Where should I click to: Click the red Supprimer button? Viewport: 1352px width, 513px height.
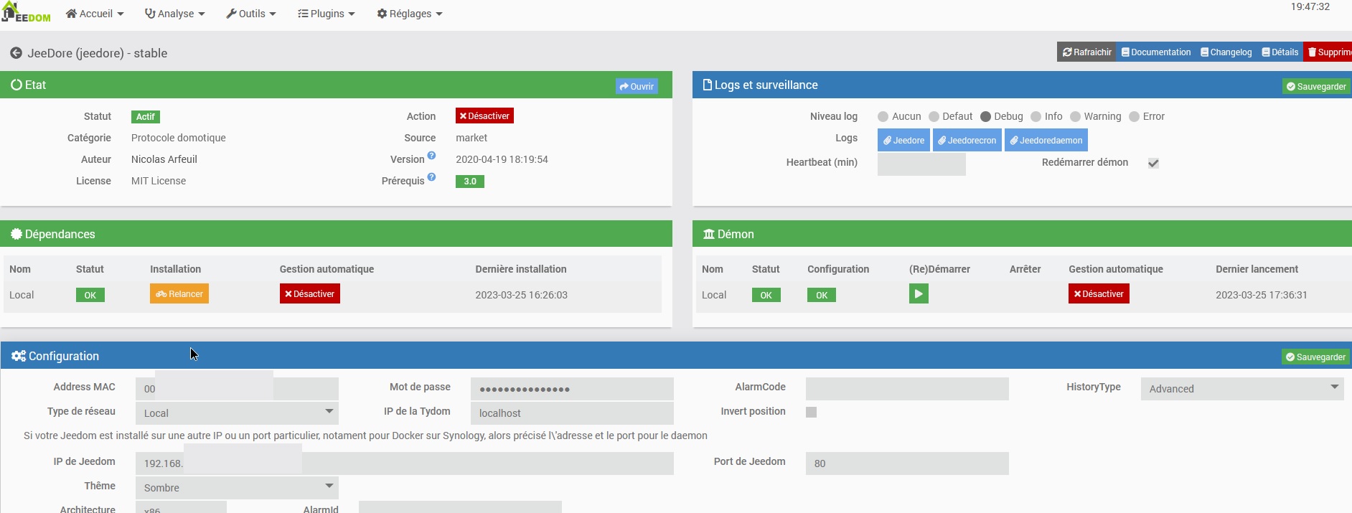tap(1328, 52)
